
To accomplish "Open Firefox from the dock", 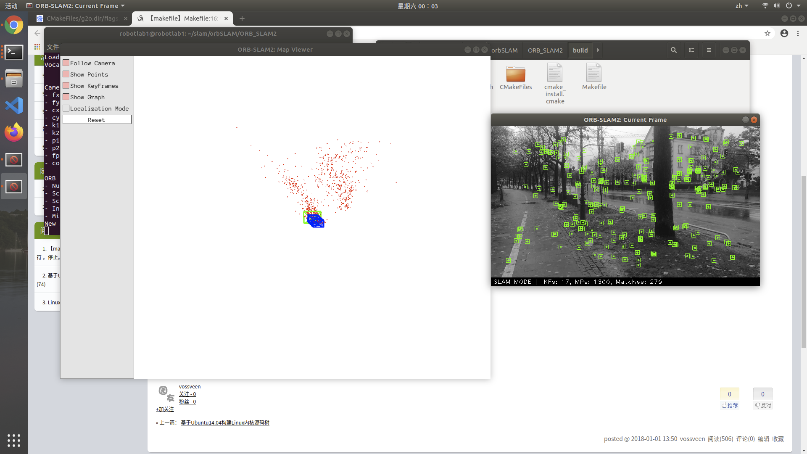I will (x=14, y=132).
